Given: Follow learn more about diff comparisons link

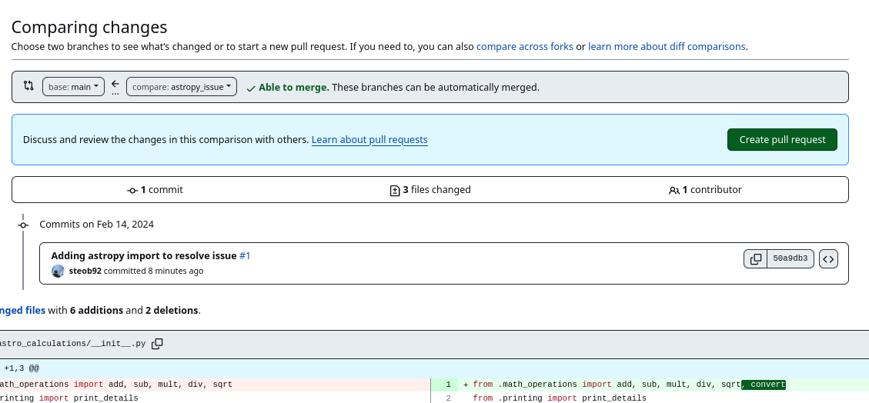Looking at the screenshot, I should point(667,46).
